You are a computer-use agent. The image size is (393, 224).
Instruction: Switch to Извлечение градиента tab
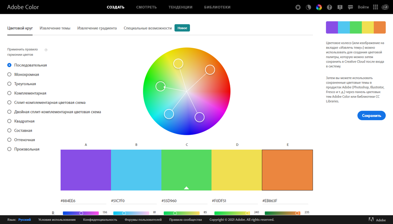point(97,28)
